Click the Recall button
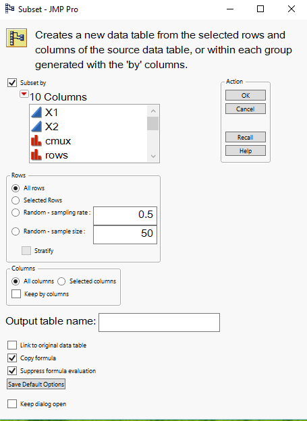Viewport: 307px width, 421px height. point(246,137)
